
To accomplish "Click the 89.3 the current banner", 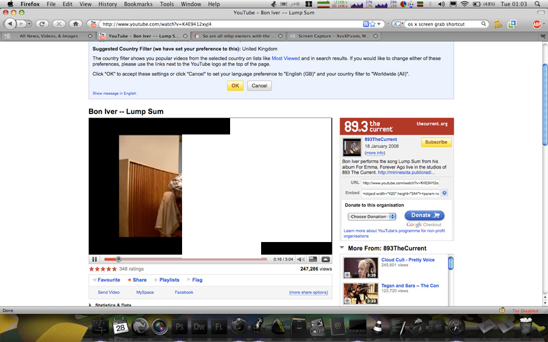I will (397, 126).
